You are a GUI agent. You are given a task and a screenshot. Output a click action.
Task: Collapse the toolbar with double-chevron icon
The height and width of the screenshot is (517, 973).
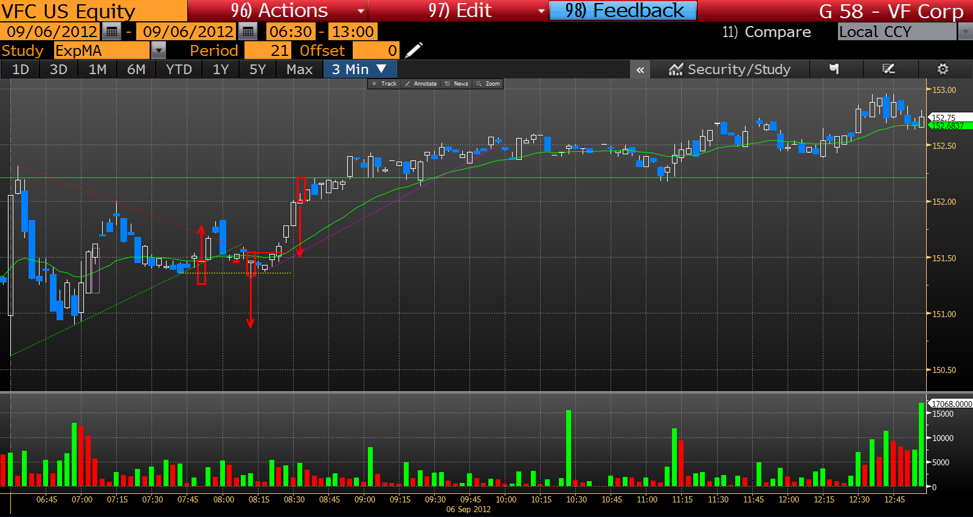640,70
